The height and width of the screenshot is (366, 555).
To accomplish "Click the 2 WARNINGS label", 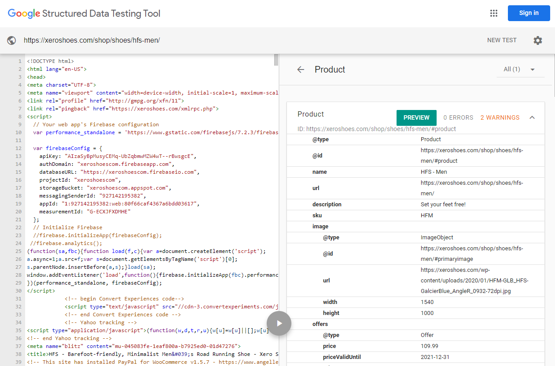I will (x=500, y=117).
